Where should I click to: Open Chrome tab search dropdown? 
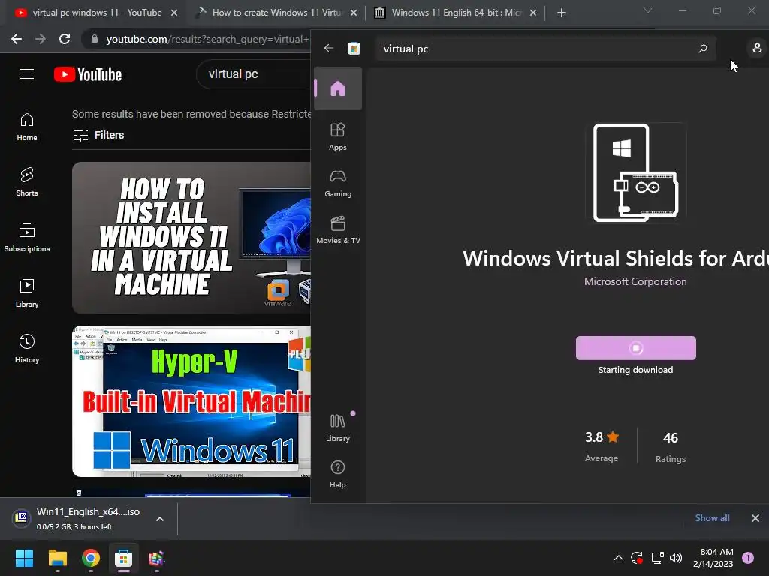pyautogui.click(x=648, y=10)
